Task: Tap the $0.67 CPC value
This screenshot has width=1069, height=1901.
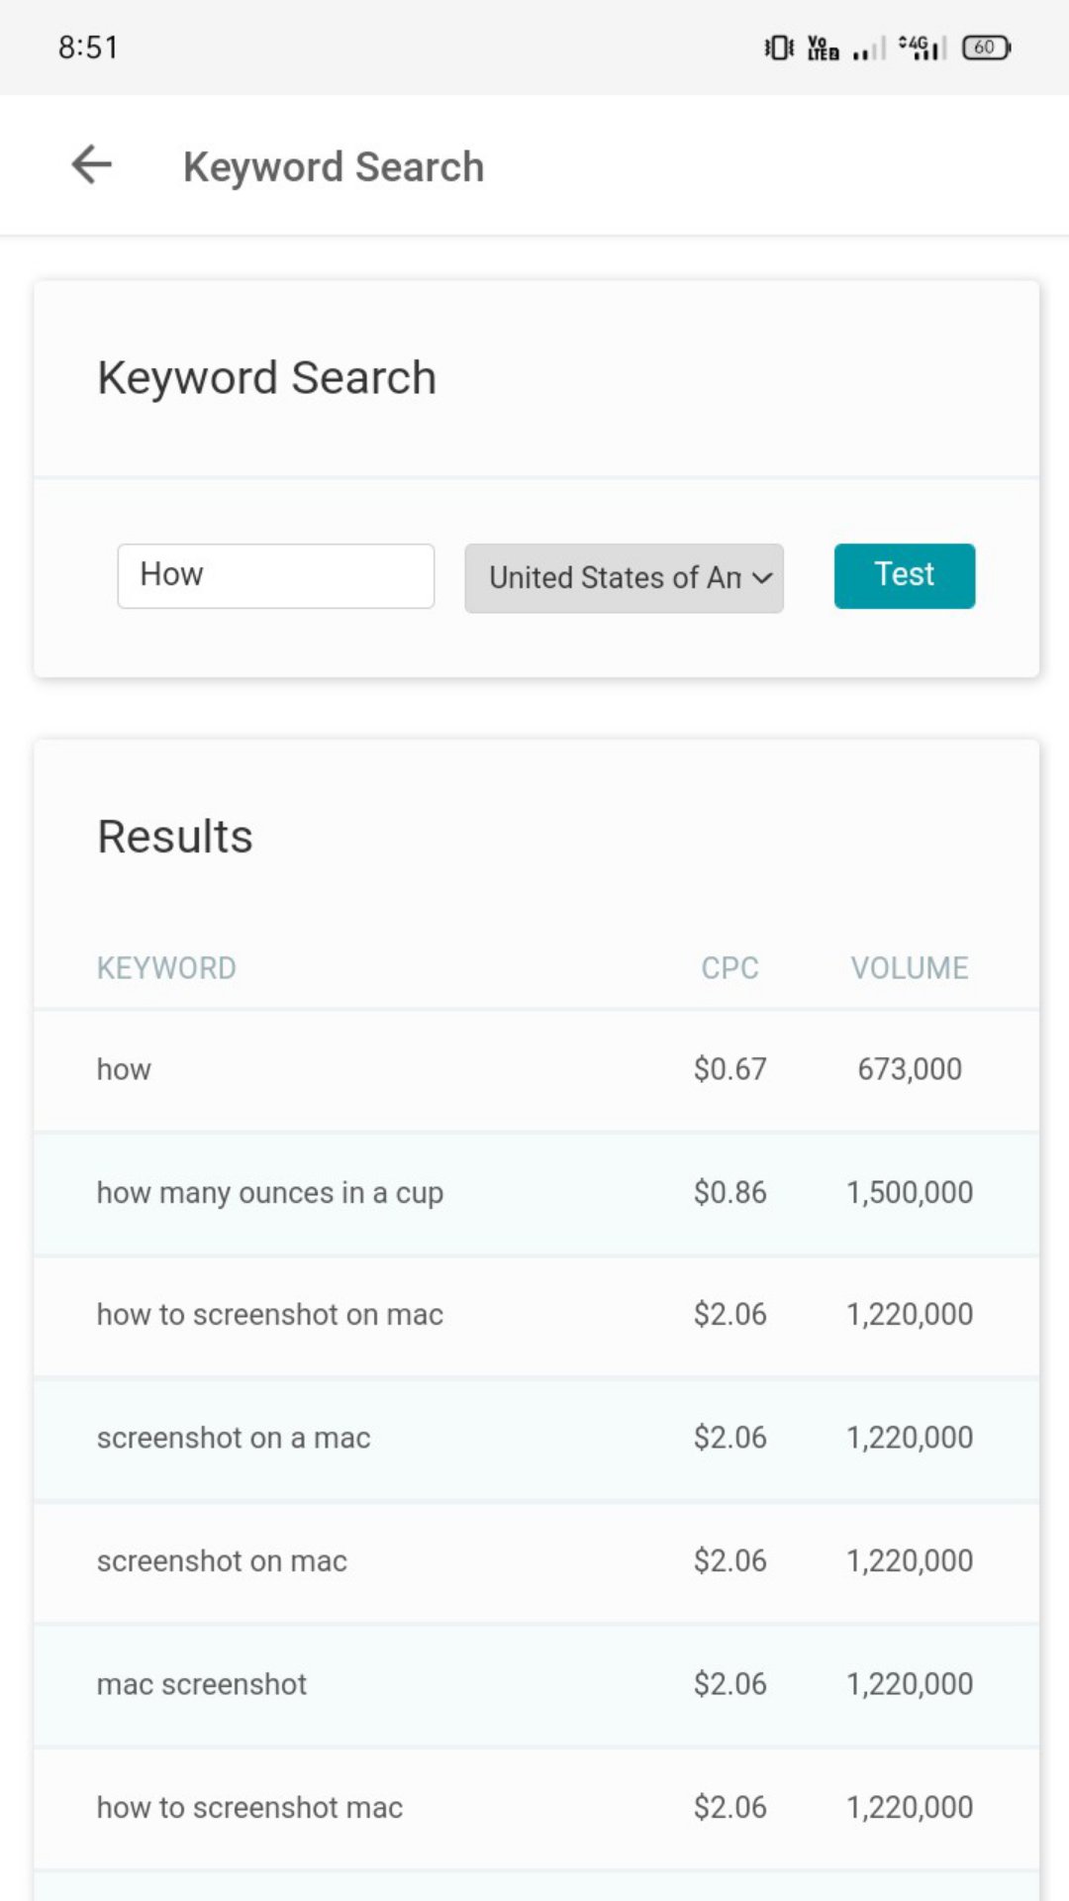Action: [x=729, y=1069]
